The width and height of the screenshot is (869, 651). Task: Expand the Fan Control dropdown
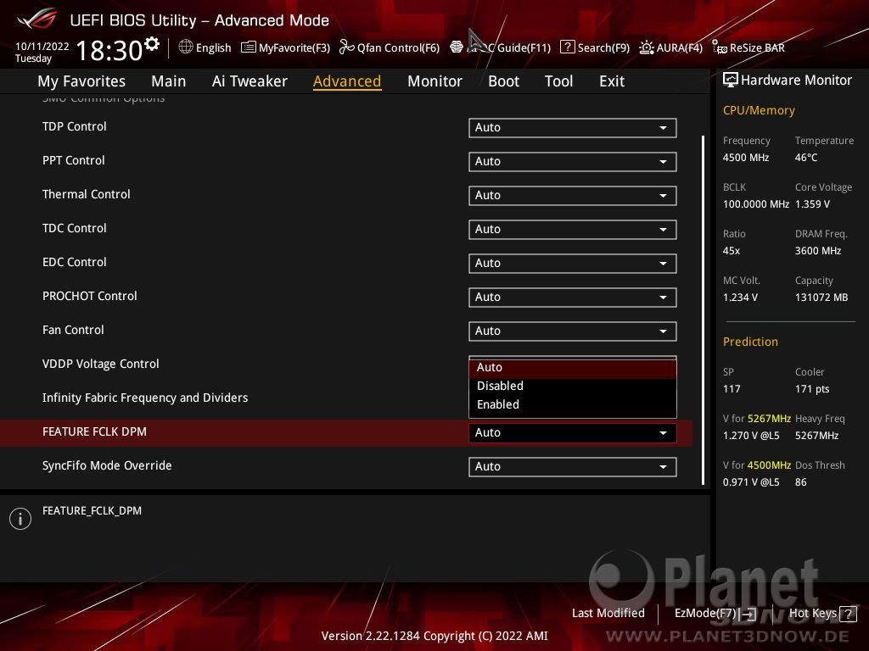(573, 331)
